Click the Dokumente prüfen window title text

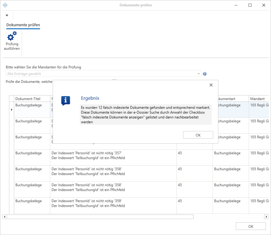coord(136,5)
